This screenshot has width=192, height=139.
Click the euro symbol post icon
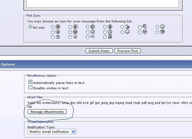(92, 26)
